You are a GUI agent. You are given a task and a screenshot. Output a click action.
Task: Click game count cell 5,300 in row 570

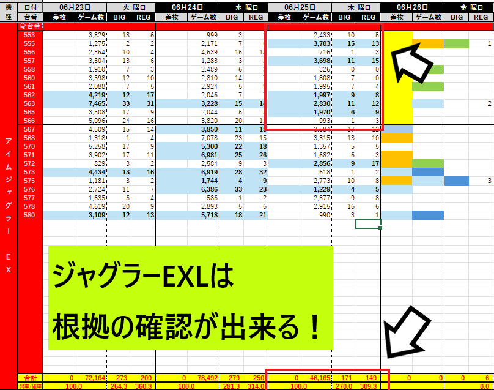click(x=203, y=146)
